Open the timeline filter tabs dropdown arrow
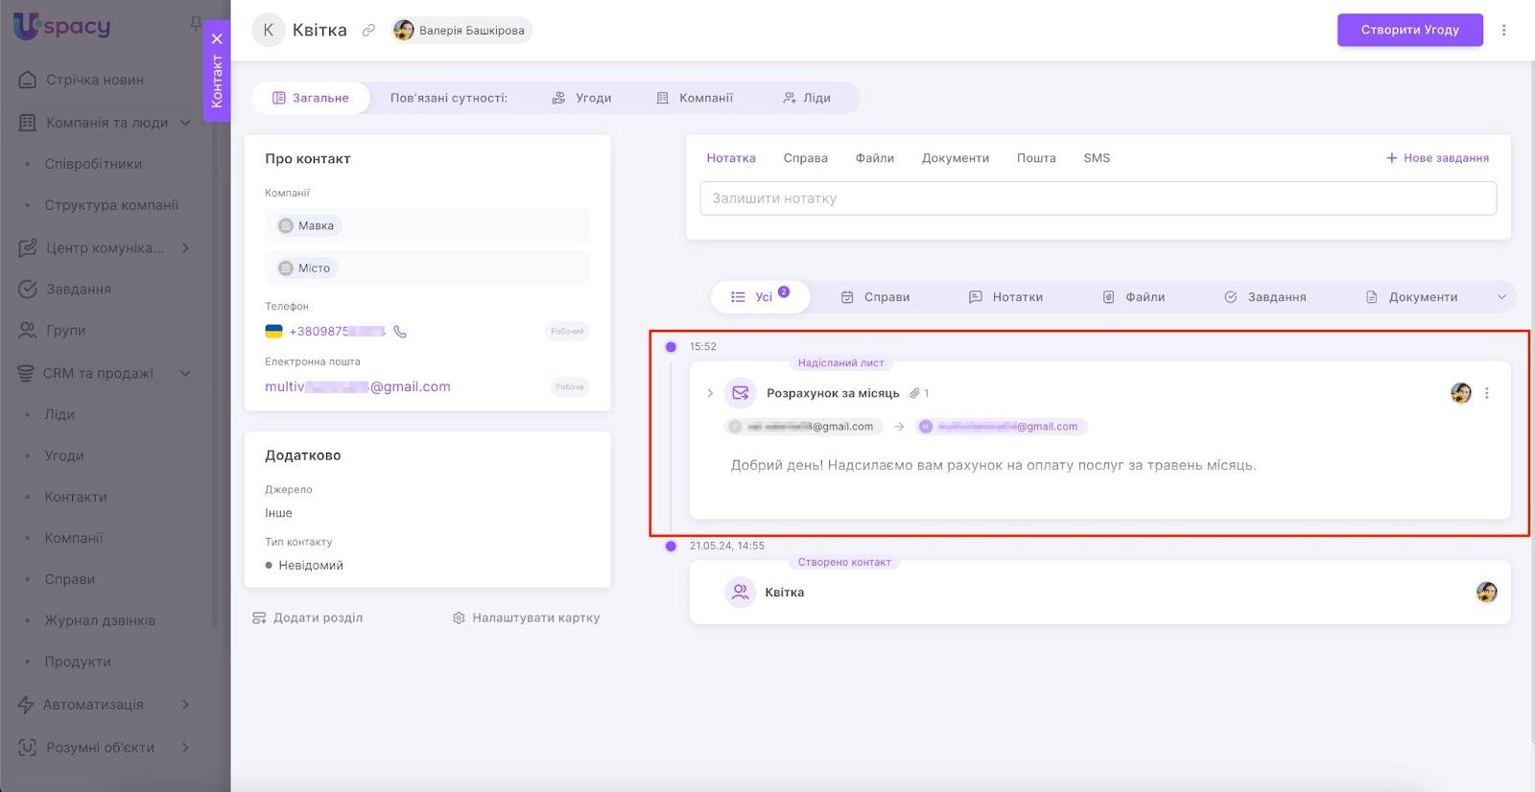This screenshot has width=1535, height=792. pos(1501,297)
